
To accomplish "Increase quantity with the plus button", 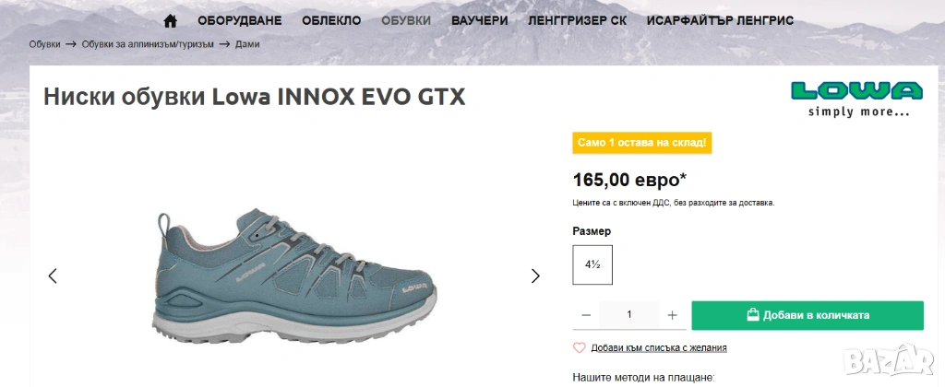I will click(673, 315).
